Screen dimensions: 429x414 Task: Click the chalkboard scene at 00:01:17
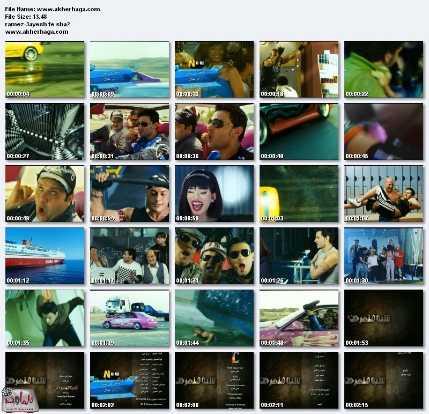click(129, 256)
